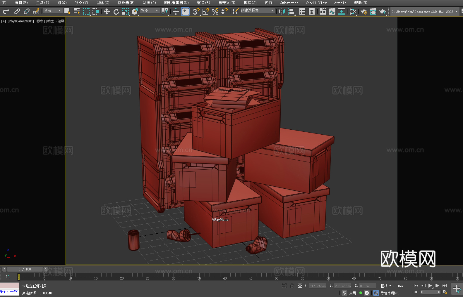This screenshot has width=463, height=297.
Task: Open the selection filter dropdown 全部
Action: point(53,11)
